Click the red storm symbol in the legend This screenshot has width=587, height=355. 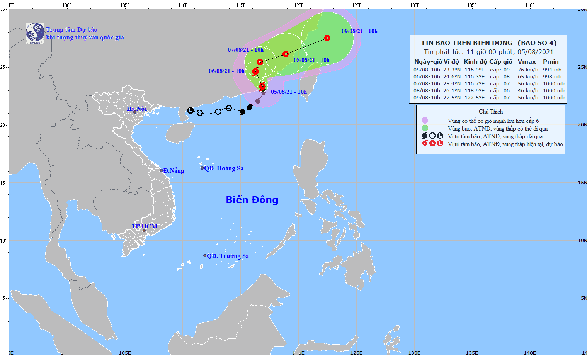[x=424, y=144]
